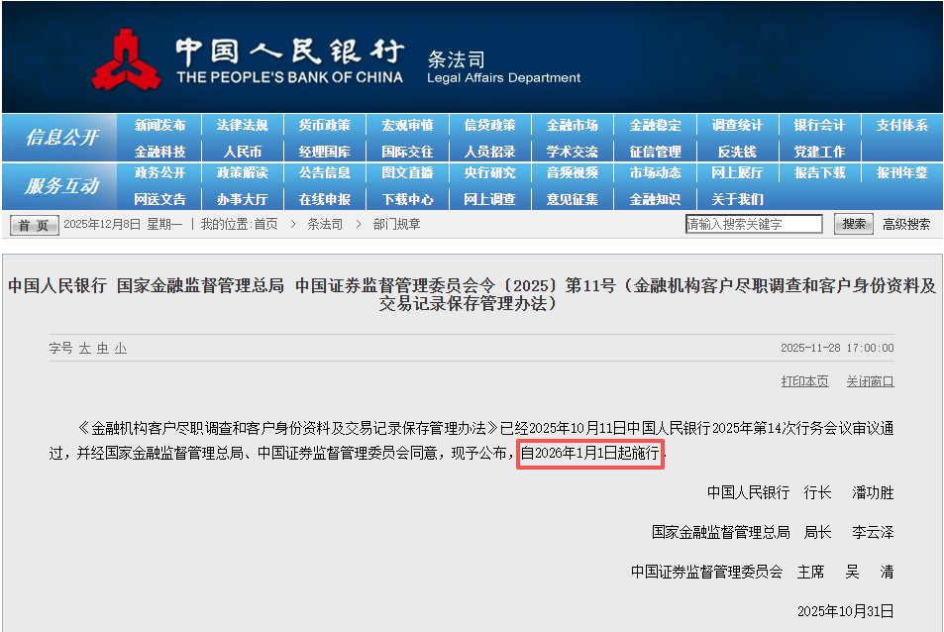Screen dimensions: 944x632
Task: Open the 货币政策 menu item
Action: tap(322, 124)
